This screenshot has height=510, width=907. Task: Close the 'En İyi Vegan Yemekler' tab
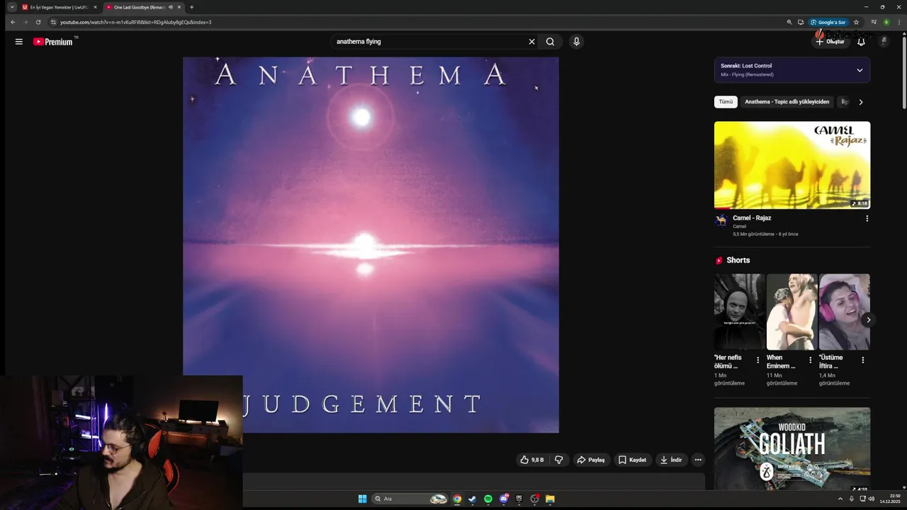tap(95, 7)
